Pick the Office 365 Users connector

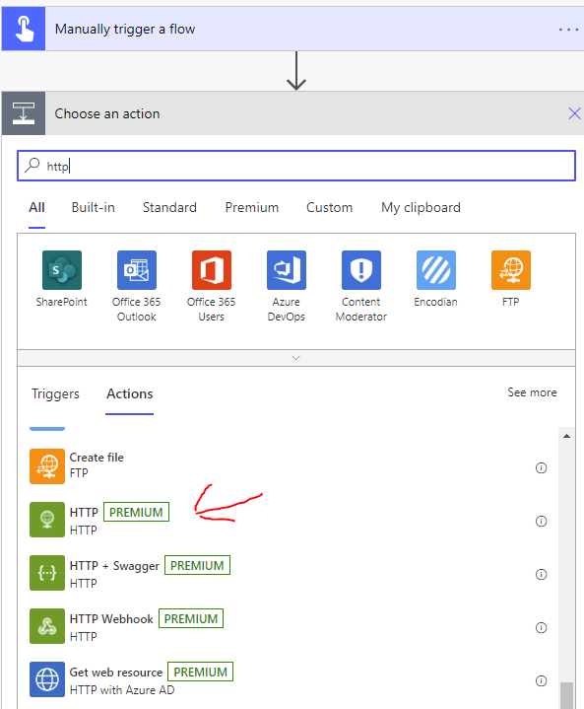212,270
